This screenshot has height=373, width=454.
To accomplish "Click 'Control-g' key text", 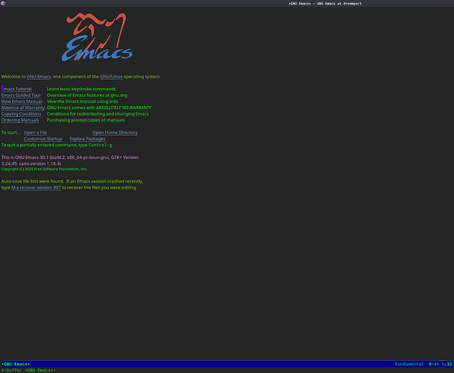I will (x=100, y=145).
